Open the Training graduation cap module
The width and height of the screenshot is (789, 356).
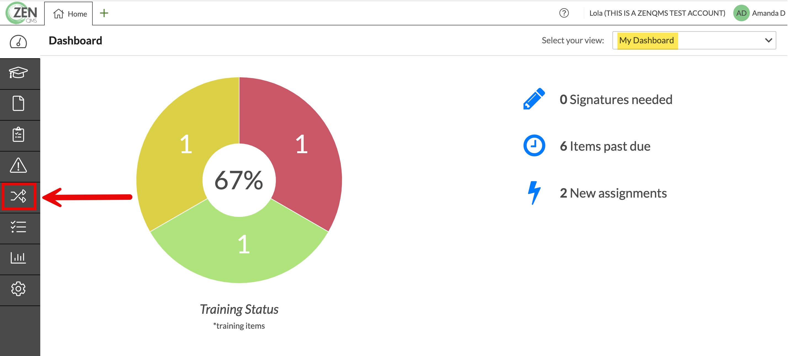pos(18,73)
